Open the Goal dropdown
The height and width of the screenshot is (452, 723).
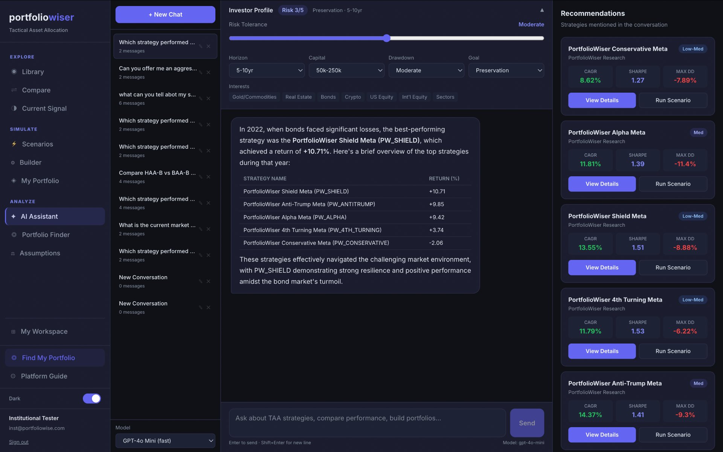506,70
